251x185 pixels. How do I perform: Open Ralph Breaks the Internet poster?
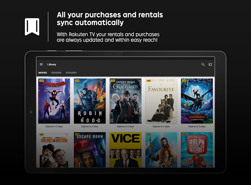point(197,150)
